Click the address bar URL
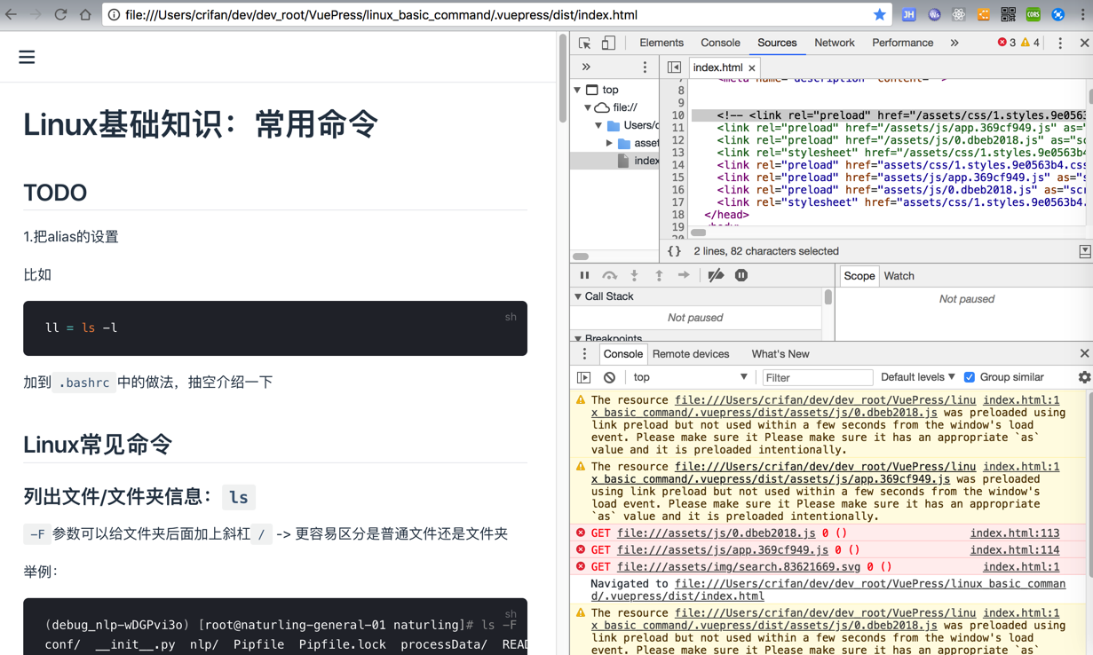 click(x=382, y=15)
